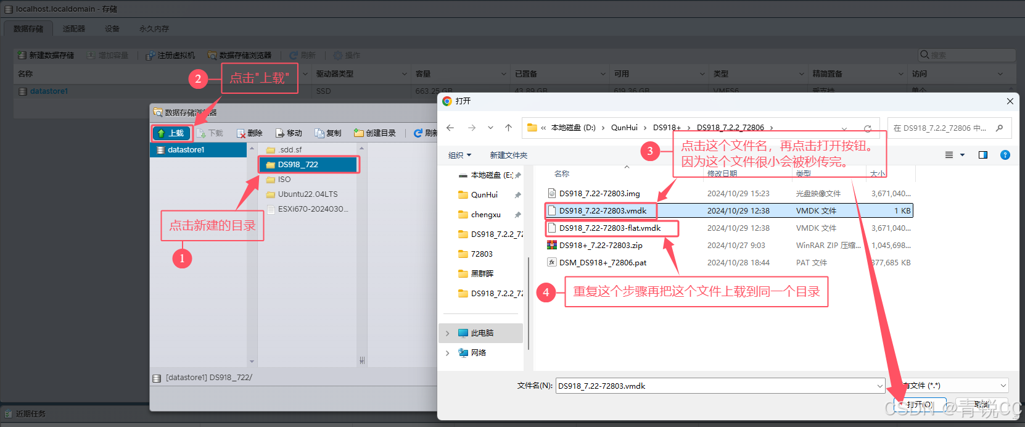Click search box for DS918_7.2.2_72806
This screenshot has width=1025, height=427.
[949, 128]
